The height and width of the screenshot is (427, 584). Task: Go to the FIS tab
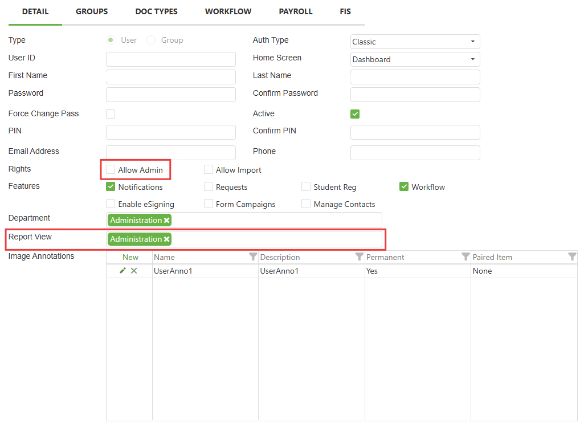click(x=345, y=11)
